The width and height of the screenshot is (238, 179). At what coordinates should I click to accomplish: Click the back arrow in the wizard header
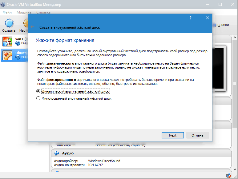(x=33, y=27)
